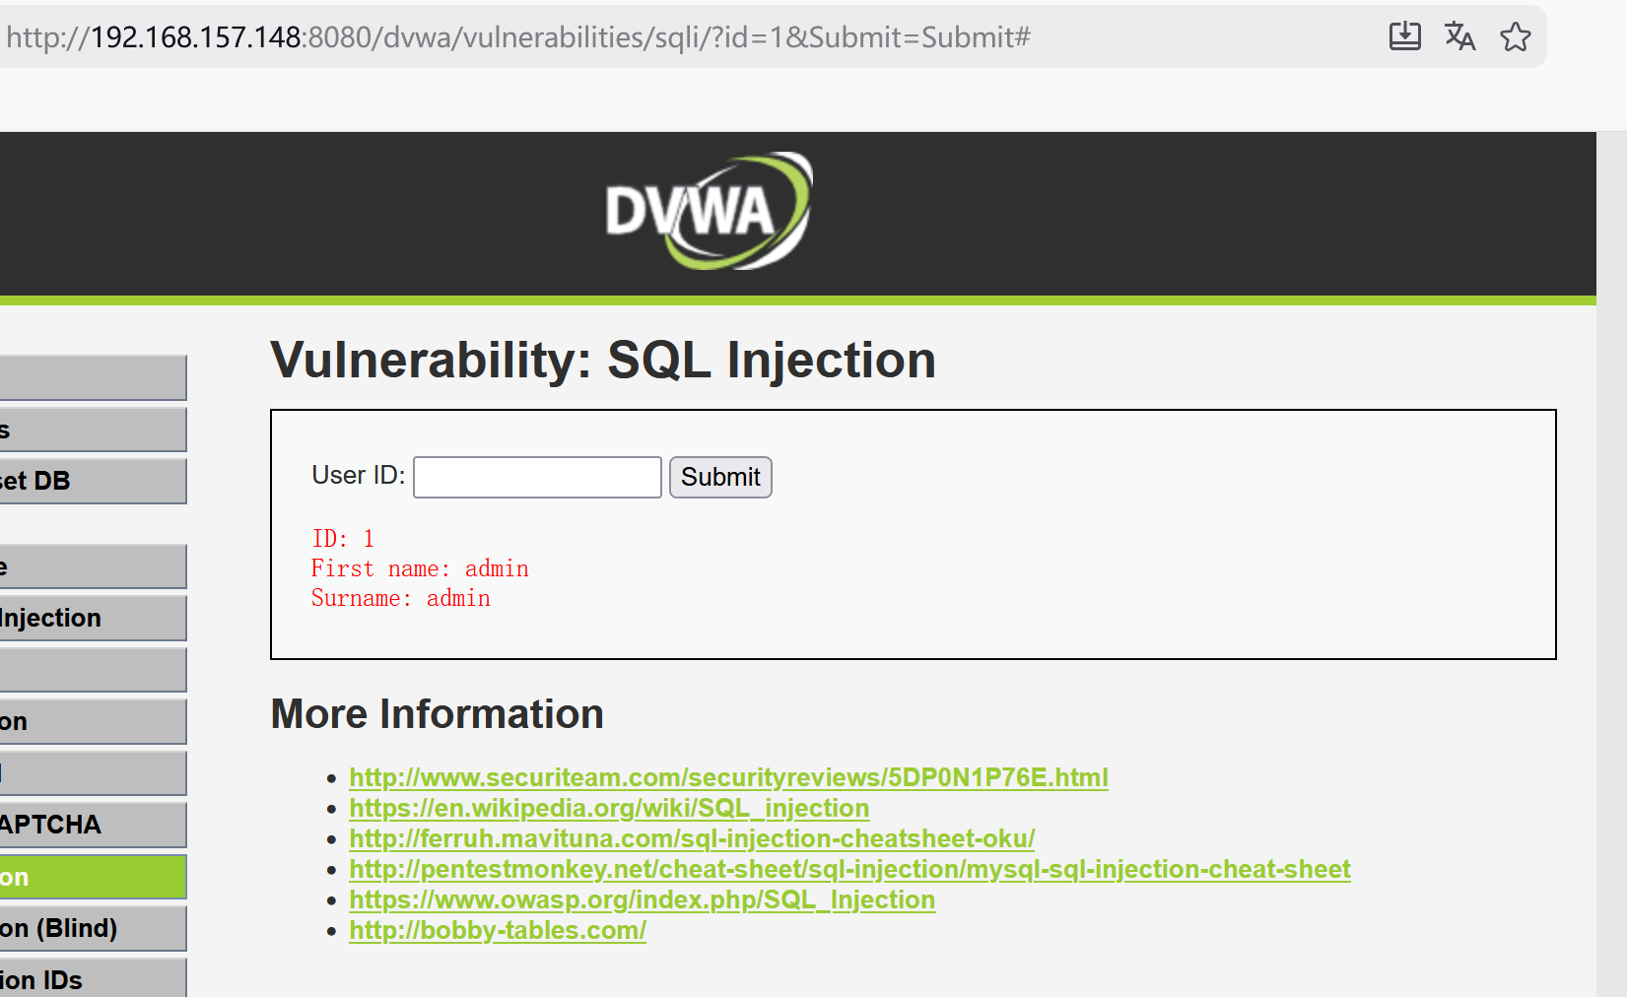1627x997 pixels.
Task: Click the DVWA logo in the header
Action: coord(709,211)
